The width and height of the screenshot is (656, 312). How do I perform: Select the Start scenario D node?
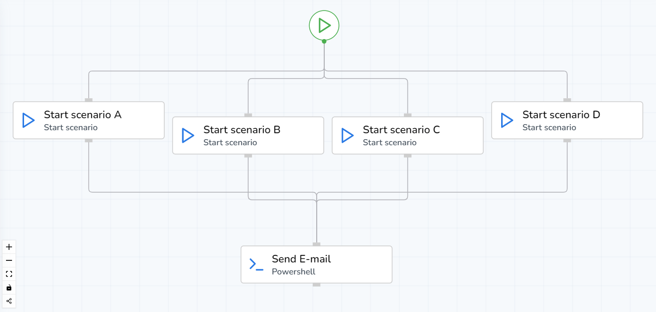(567, 120)
